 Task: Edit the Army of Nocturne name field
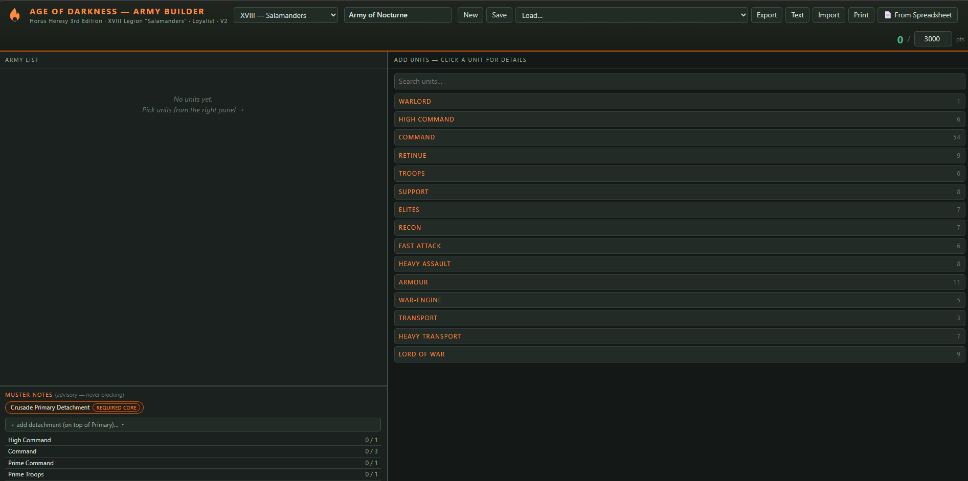click(397, 15)
